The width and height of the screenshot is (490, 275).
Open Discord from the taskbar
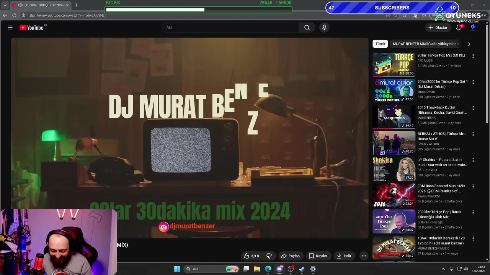(x=279, y=269)
